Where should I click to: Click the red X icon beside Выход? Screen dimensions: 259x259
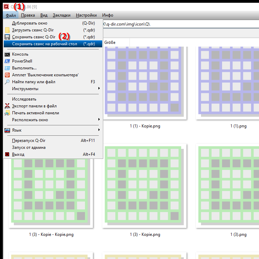coord(7,154)
